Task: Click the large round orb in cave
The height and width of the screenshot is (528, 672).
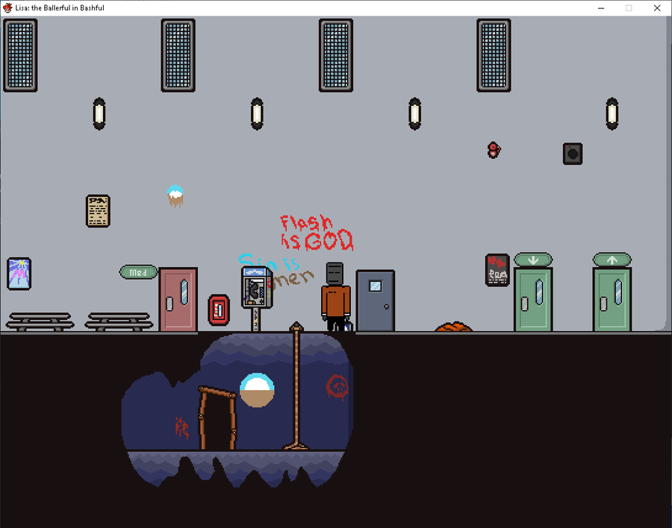Action: (x=257, y=390)
